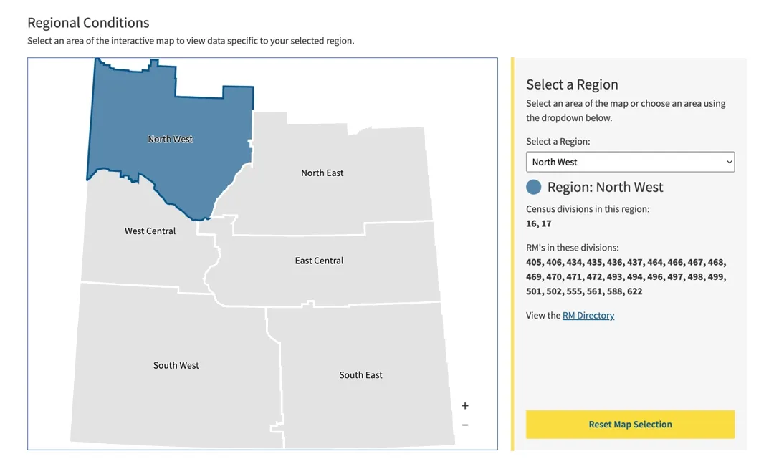The image size is (774, 469).
Task: Click the map zoom out minus icon
Action: (464, 424)
